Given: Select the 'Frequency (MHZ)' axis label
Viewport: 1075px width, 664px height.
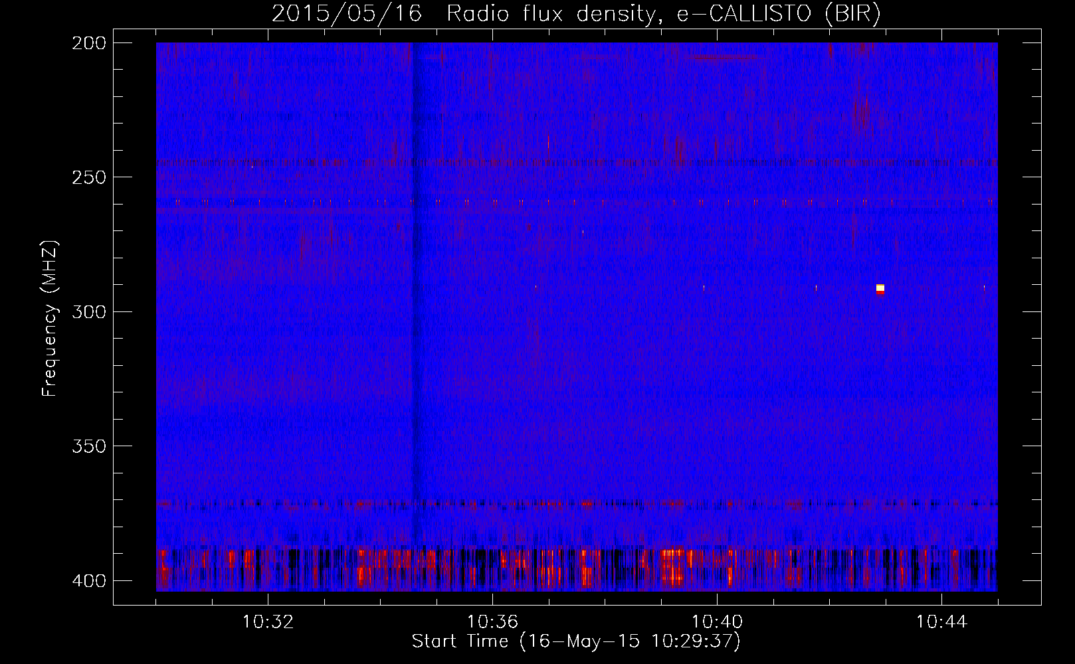Looking at the screenshot, I should pyautogui.click(x=50, y=319).
